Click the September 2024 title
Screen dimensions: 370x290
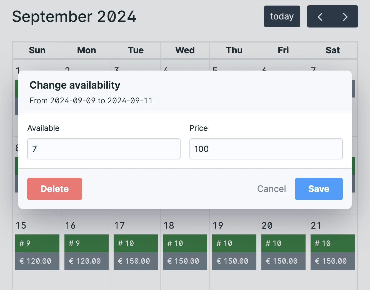click(74, 17)
